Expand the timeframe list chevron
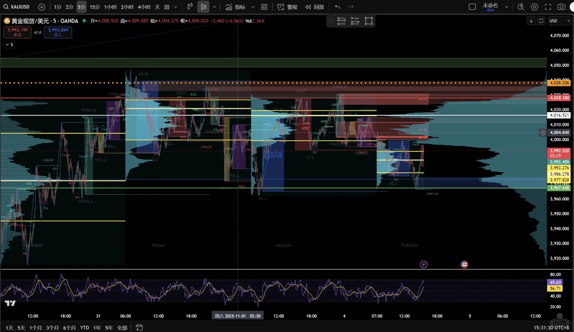The image size is (574, 332). (176, 7)
